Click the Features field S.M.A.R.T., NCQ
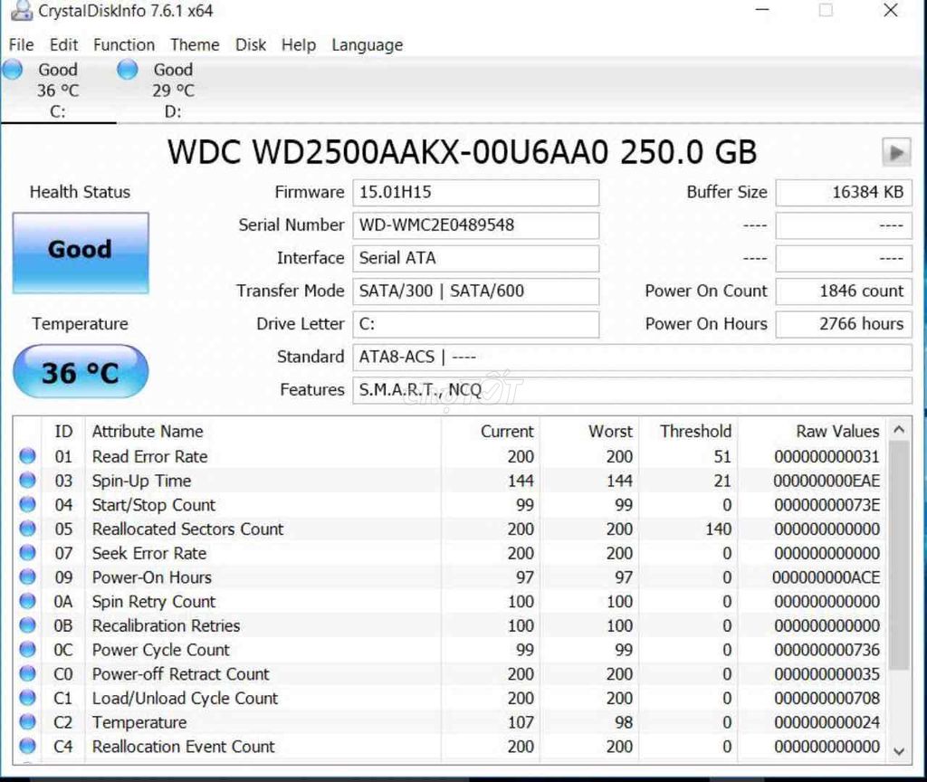This screenshot has height=782, width=927. pyautogui.click(x=632, y=391)
